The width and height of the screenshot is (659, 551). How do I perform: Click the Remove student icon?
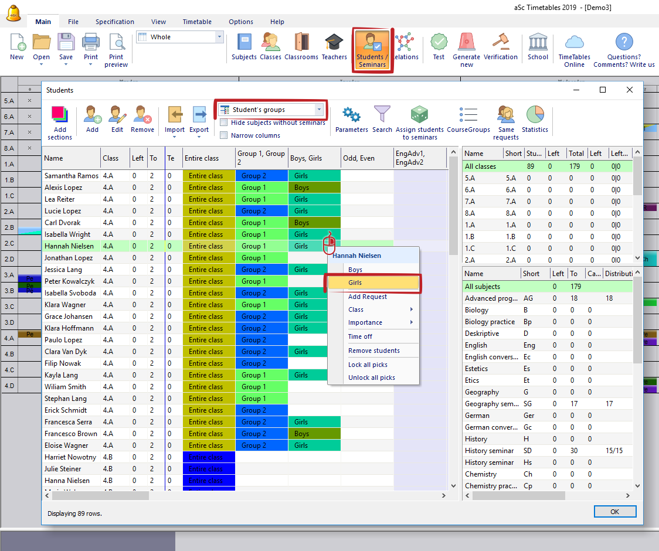142,115
